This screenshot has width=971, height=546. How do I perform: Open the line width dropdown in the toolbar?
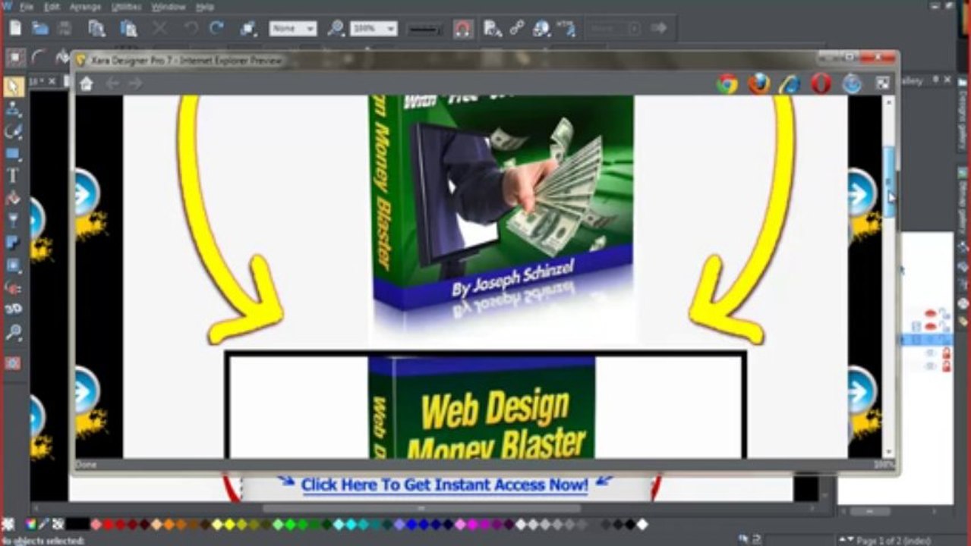tap(425, 29)
